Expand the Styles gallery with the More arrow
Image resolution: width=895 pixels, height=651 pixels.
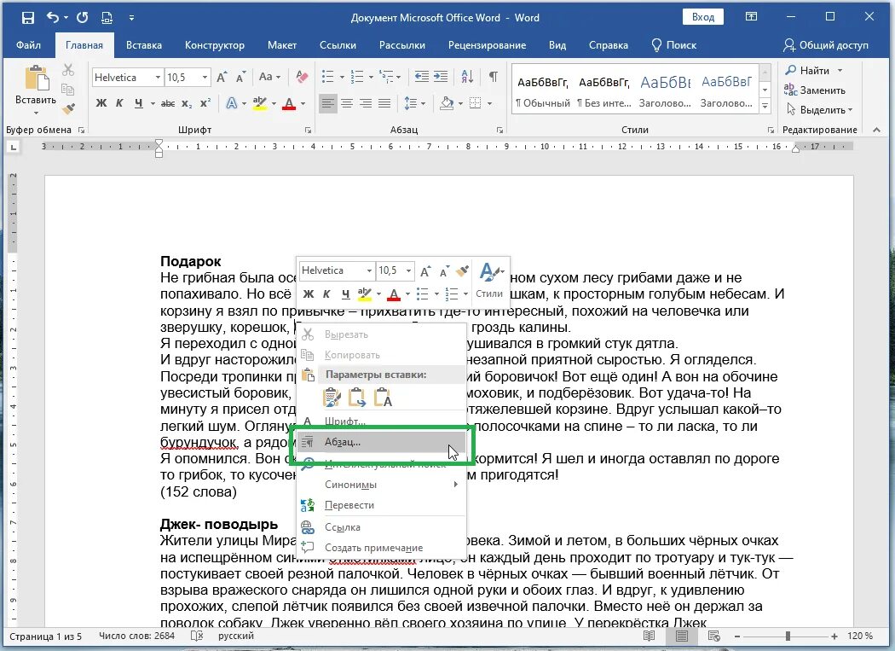point(765,106)
